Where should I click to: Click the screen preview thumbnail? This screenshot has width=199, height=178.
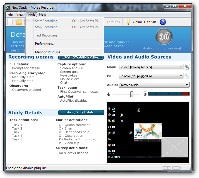pyautogui.click(x=148, y=132)
